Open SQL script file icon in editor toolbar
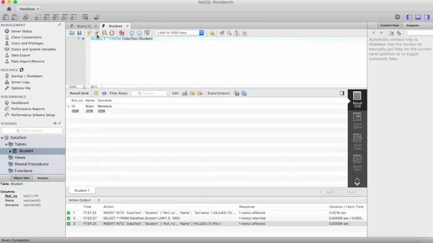 (72, 33)
